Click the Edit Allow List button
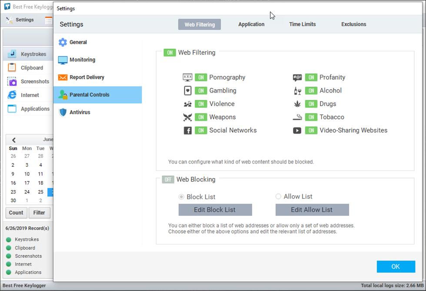 point(312,210)
